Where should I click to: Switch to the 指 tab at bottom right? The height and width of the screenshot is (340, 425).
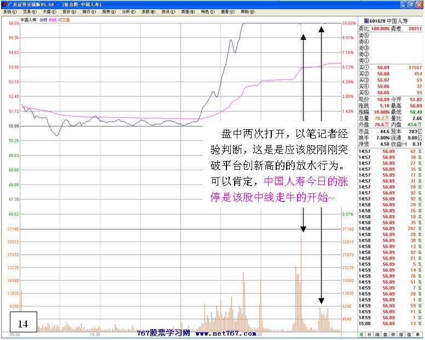coord(401,335)
